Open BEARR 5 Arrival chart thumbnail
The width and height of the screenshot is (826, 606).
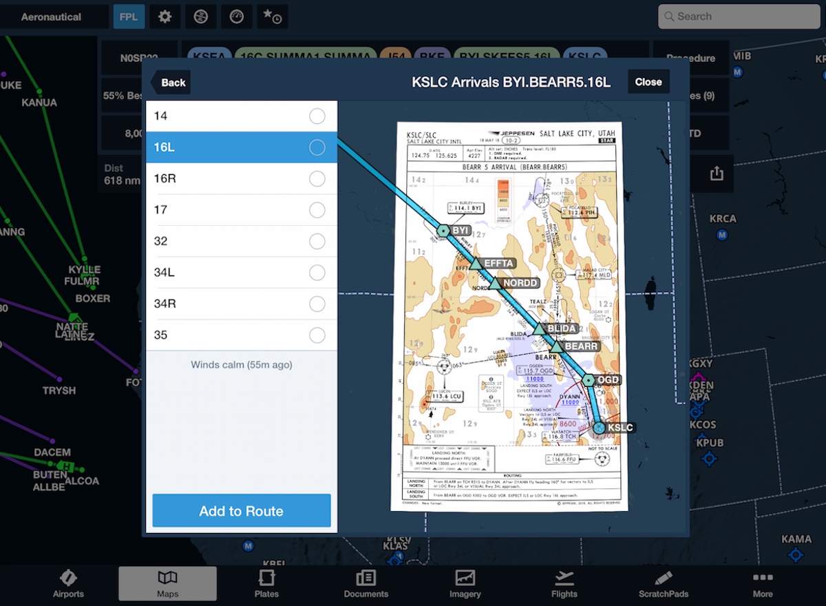[x=509, y=317]
